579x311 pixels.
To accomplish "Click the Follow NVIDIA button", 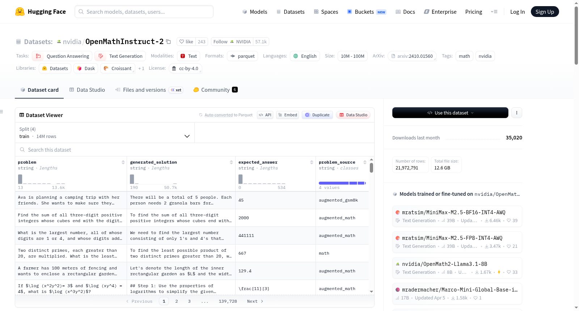I will coord(232,42).
